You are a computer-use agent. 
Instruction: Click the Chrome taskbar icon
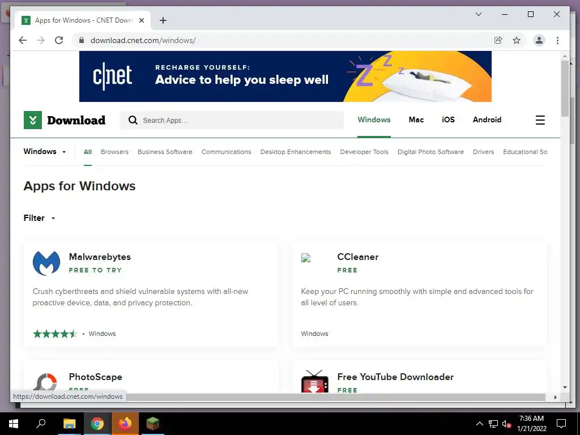(97, 424)
